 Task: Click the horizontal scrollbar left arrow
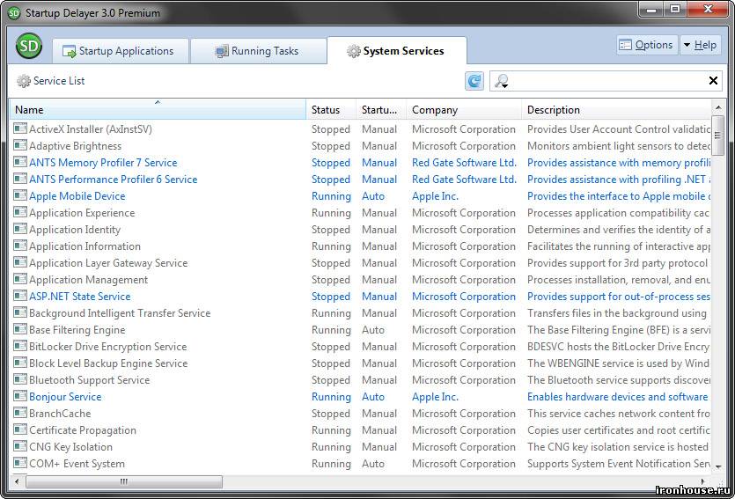click(18, 481)
